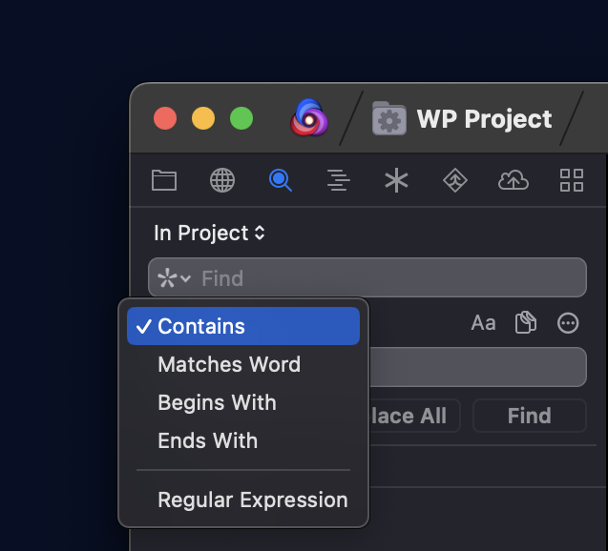Open the circled ellipsis more options
Screen dimensions: 608x551
[568, 322]
